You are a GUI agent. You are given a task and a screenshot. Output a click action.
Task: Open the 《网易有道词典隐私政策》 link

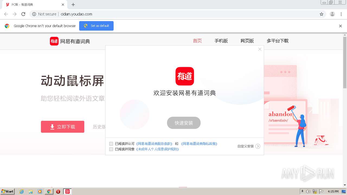(199, 144)
